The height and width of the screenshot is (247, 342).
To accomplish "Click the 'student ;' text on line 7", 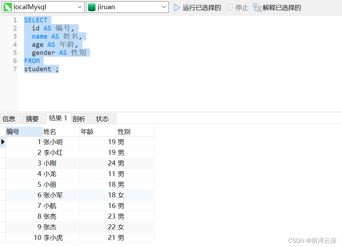I will [x=41, y=69].
